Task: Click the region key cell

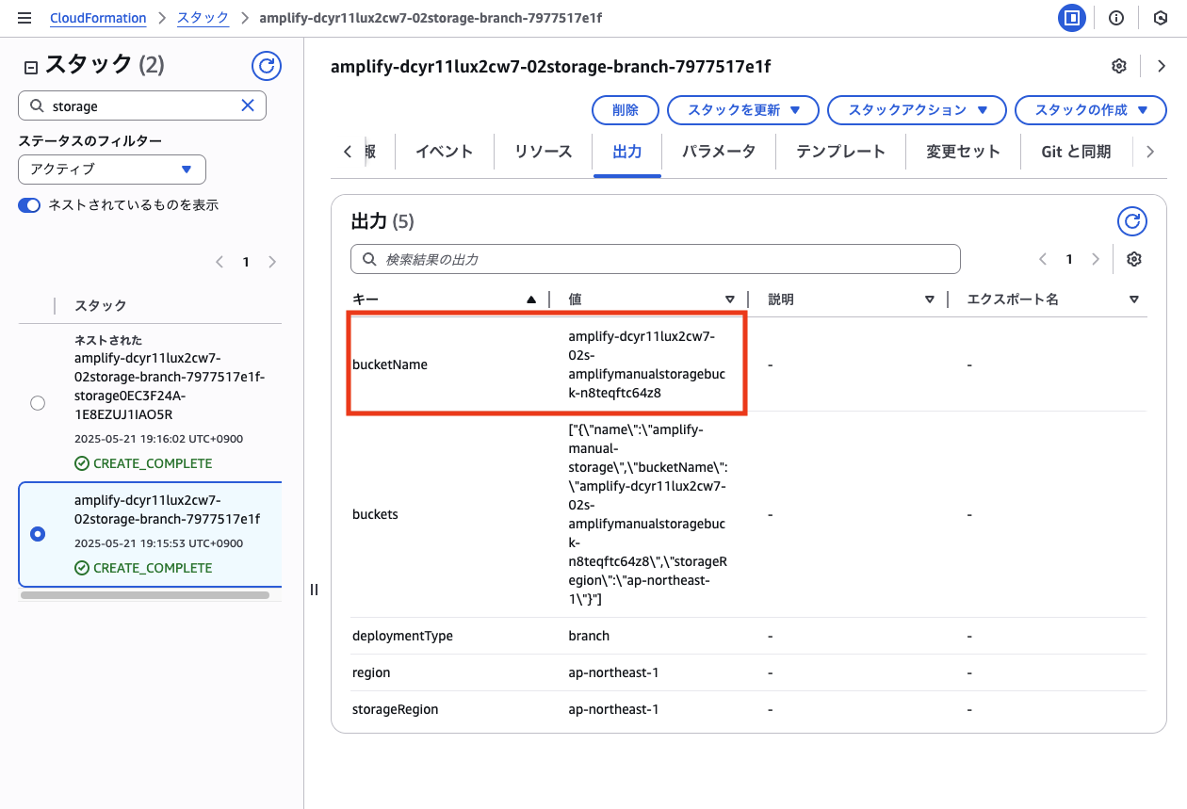Action: tap(371, 672)
